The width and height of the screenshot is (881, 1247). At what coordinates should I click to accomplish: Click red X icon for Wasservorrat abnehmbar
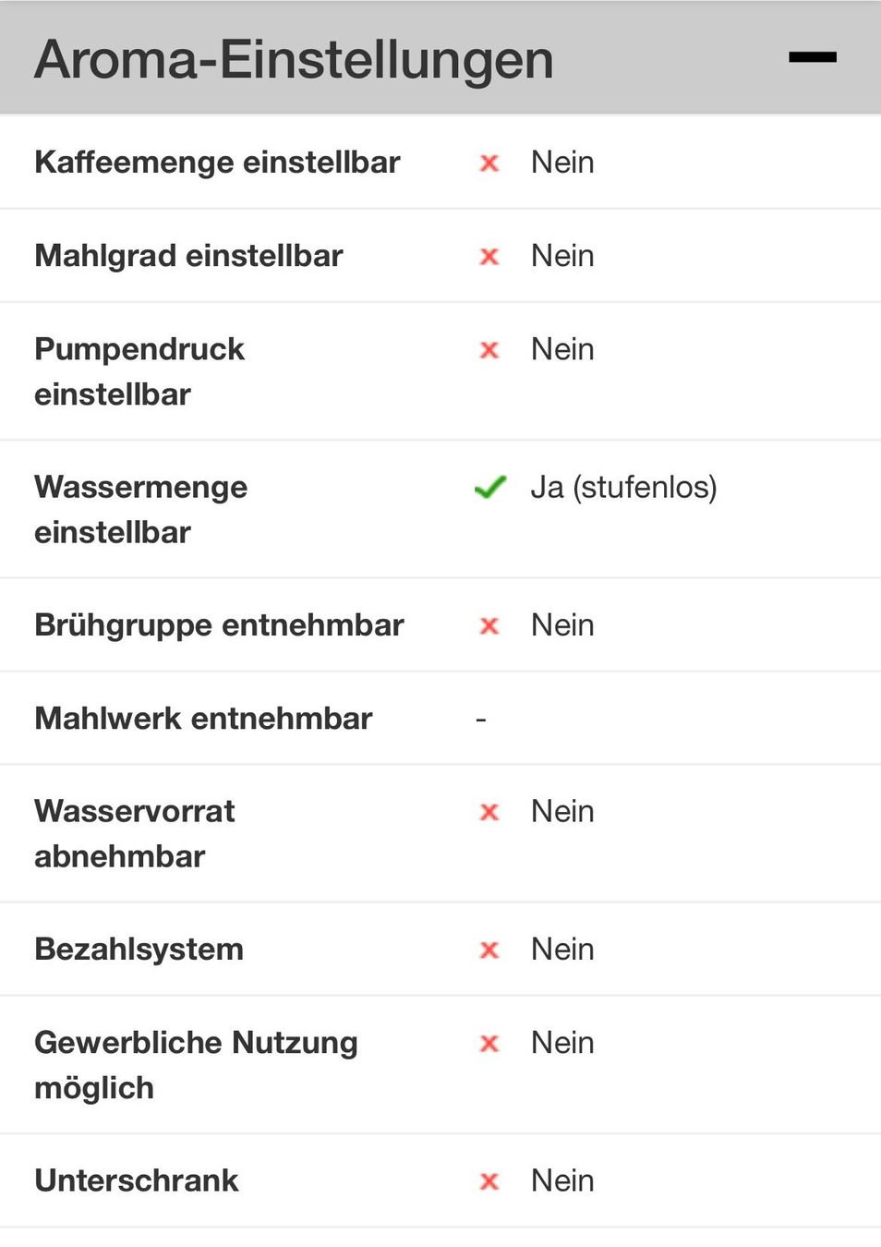pos(489,812)
